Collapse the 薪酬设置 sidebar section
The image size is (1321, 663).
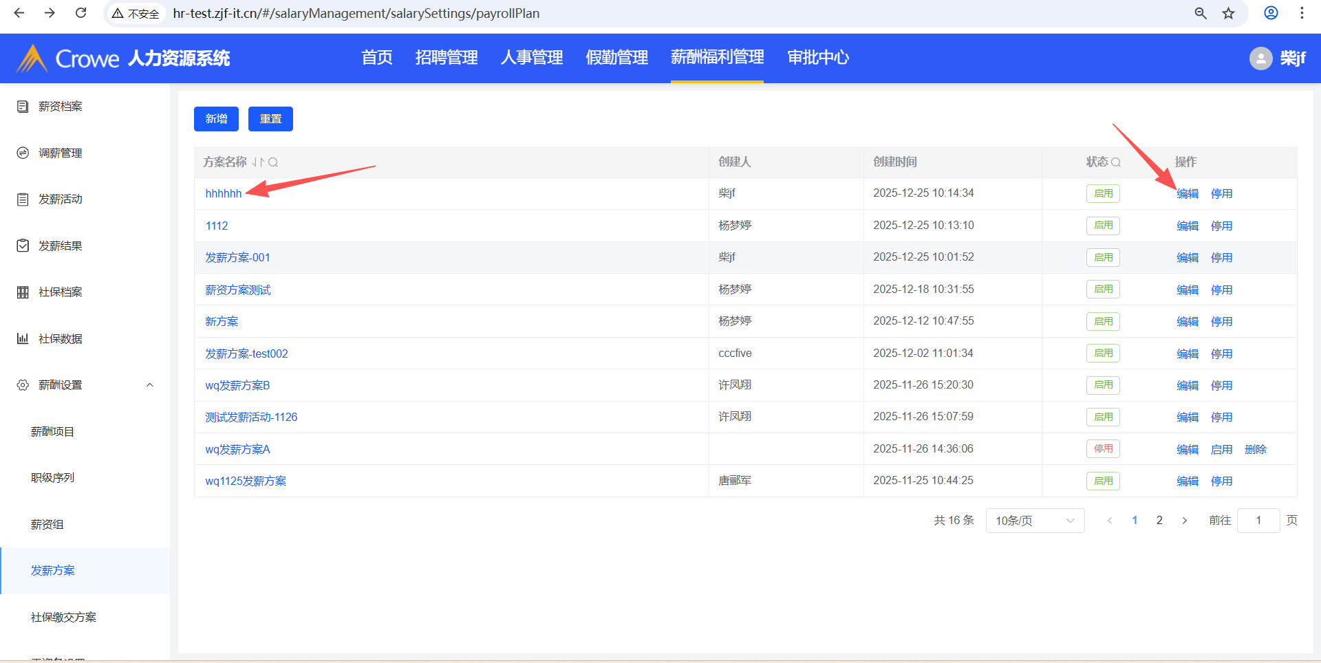(149, 385)
